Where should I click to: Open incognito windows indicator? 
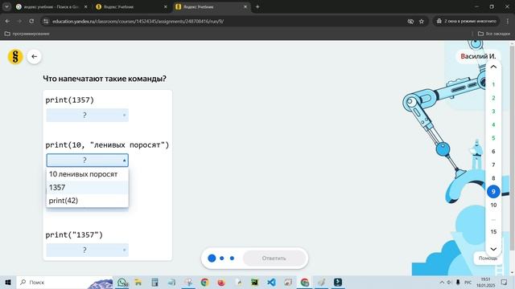click(x=467, y=22)
